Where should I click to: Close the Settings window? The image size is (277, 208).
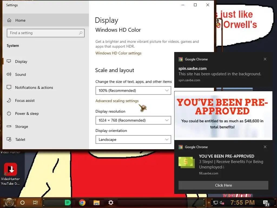click(208, 5)
